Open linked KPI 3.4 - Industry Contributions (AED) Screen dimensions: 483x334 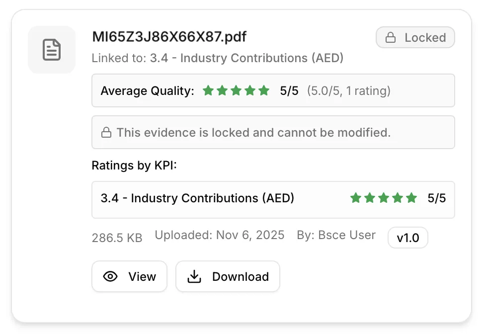[245, 58]
